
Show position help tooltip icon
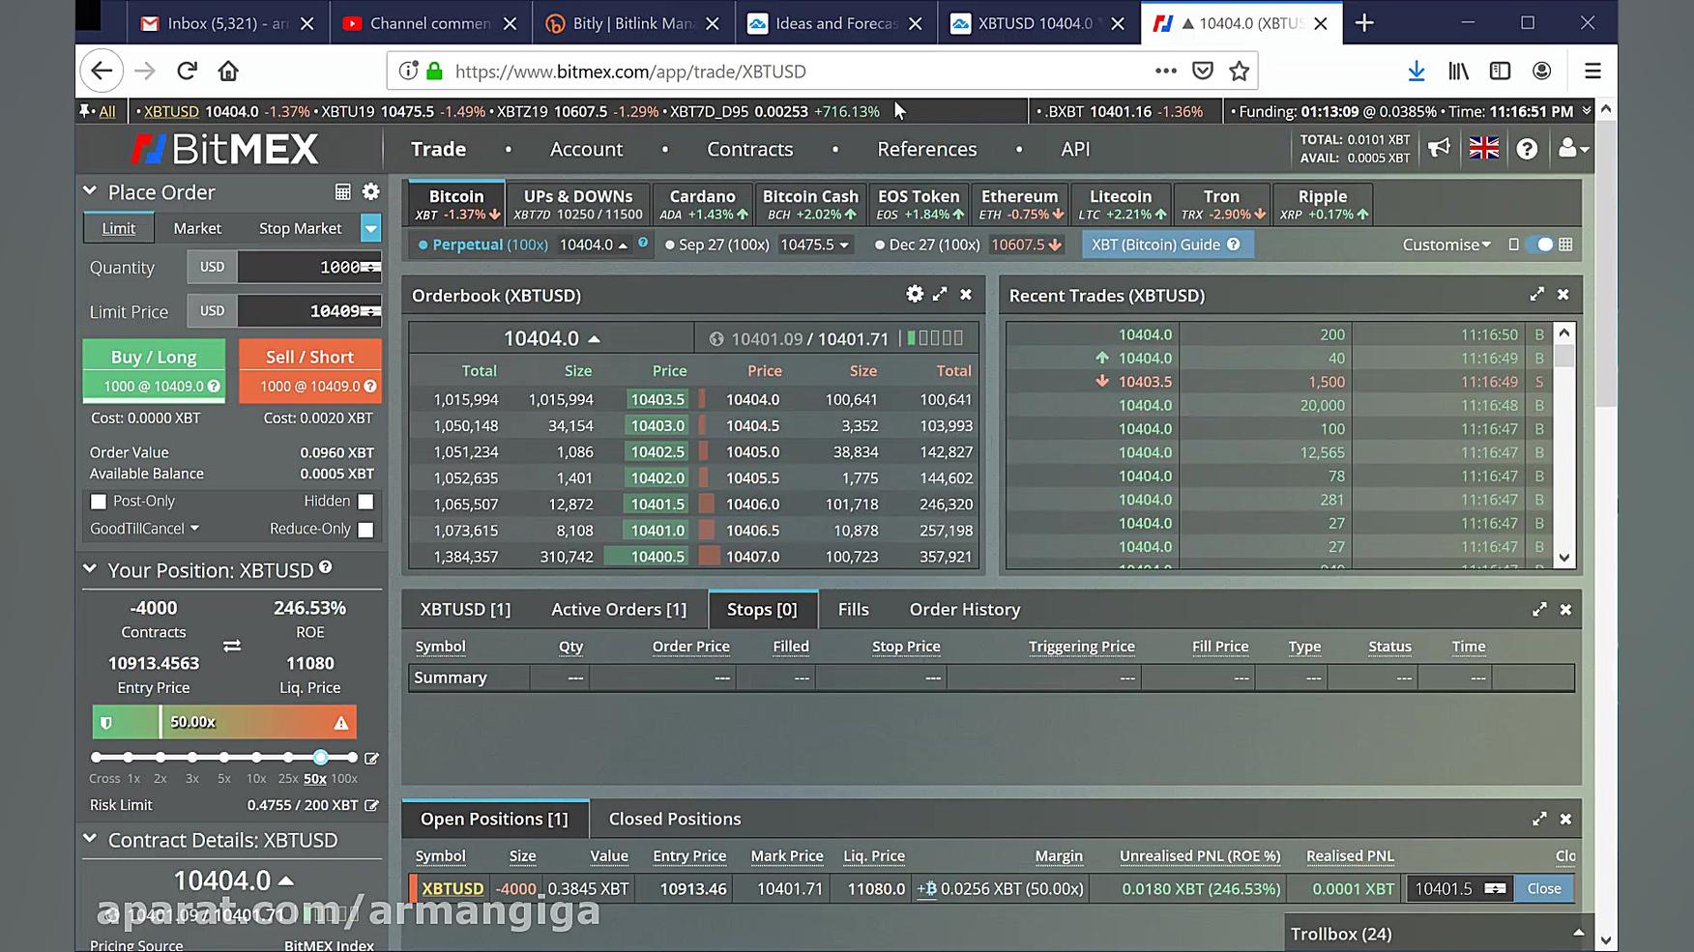326,567
